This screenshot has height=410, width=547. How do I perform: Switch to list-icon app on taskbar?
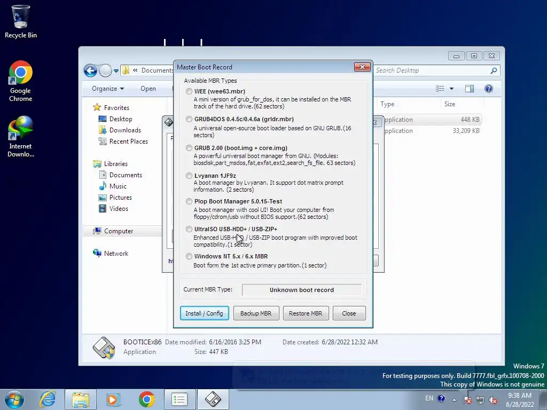pyautogui.click(x=179, y=399)
